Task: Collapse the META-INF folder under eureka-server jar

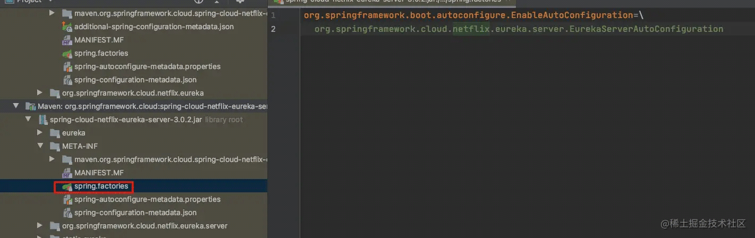Action: pos(39,146)
